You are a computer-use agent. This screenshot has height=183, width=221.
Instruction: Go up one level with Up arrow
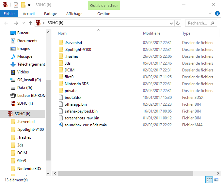tap(30, 23)
